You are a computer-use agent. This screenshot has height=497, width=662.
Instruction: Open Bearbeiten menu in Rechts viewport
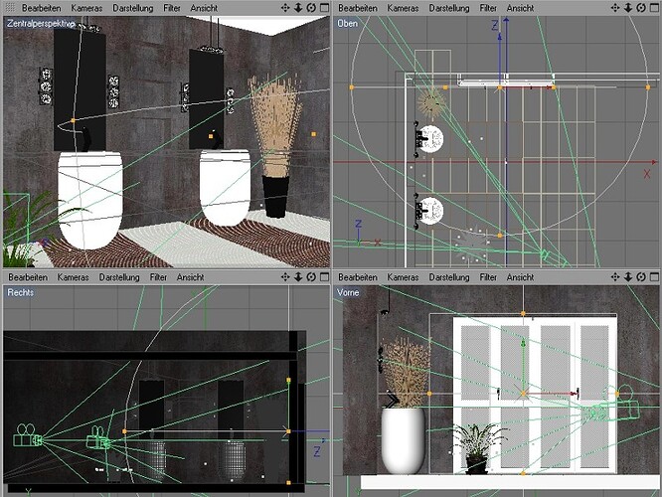(28, 277)
